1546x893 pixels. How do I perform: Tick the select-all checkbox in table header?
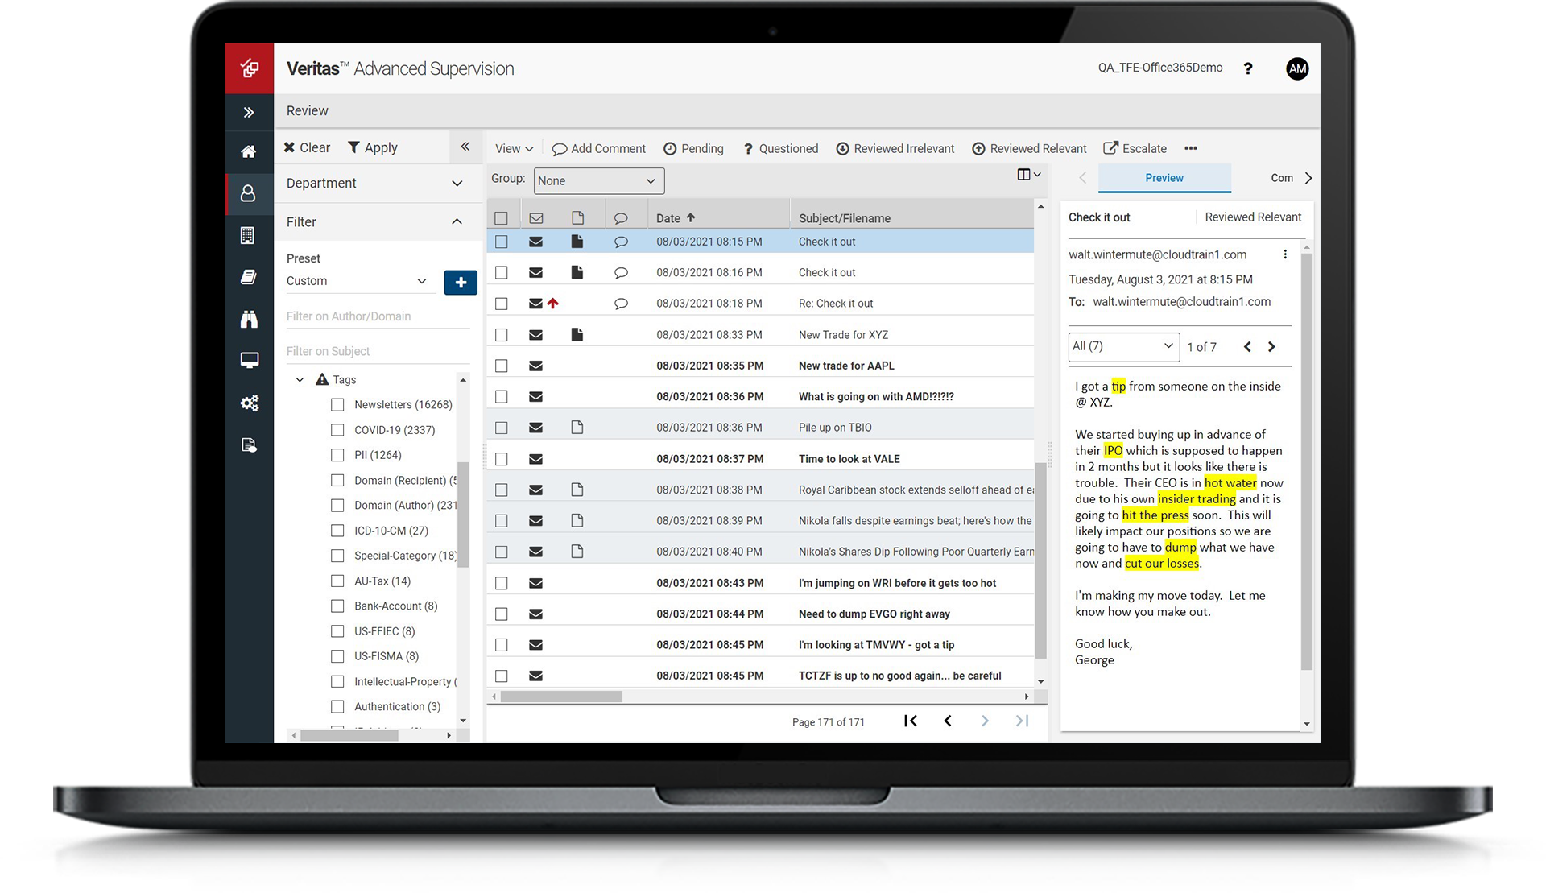(x=502, y=218)
